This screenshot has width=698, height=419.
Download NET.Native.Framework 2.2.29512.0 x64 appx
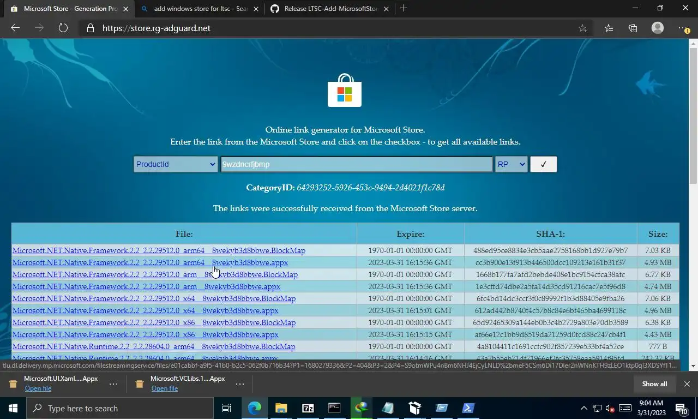pos(145,310)
